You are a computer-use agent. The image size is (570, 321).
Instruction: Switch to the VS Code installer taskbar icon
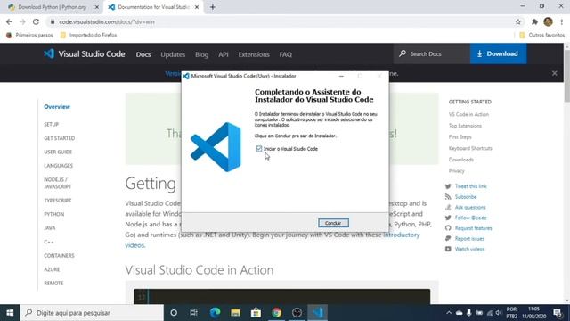317,313
